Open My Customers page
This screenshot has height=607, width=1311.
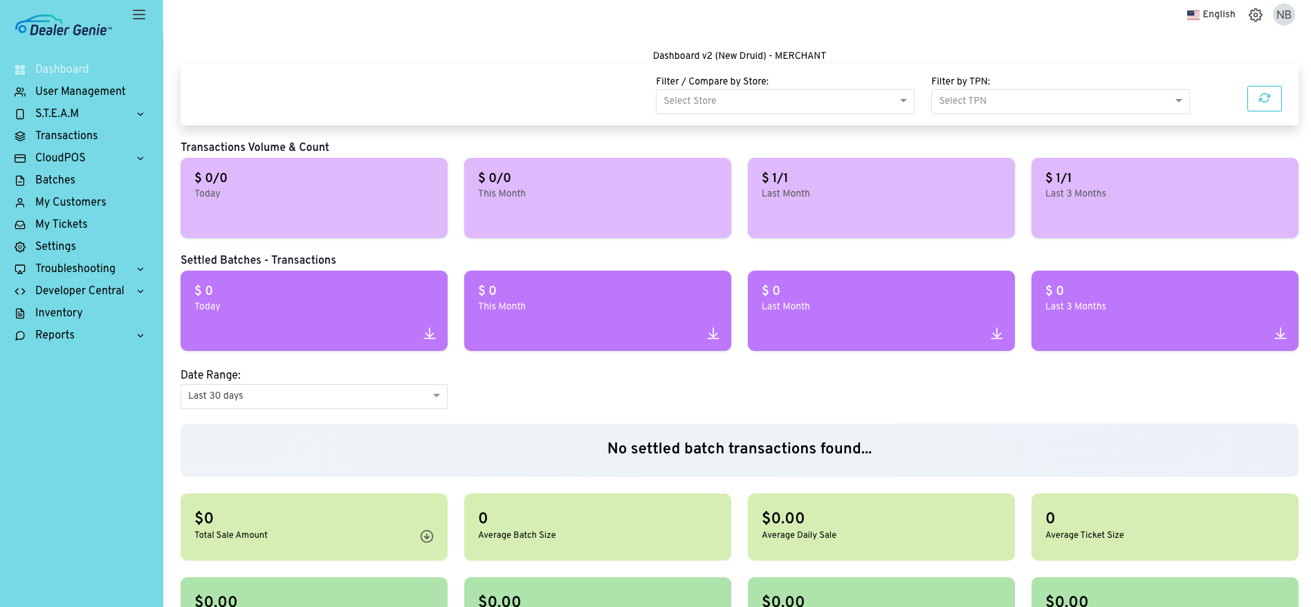pyautogui.click(x=71, y=202)
